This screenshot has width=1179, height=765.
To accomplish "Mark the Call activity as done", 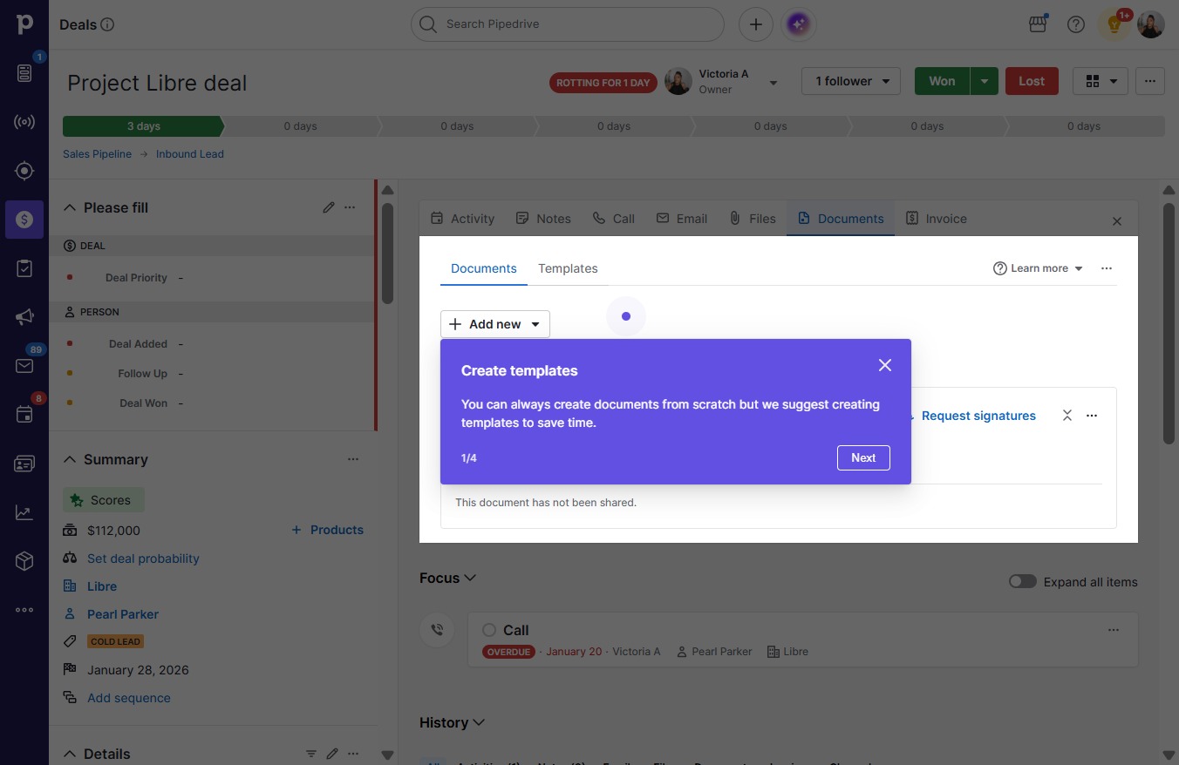I will (x=489, y=630).
